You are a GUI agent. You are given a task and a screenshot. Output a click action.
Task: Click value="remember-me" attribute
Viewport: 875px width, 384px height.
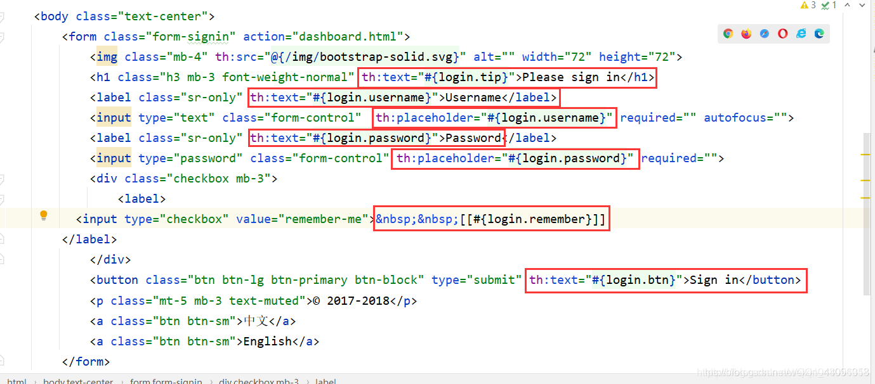click(303, 219)
